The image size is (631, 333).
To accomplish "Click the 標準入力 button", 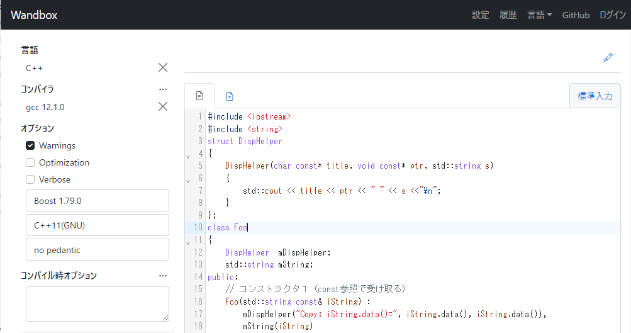I will tap(595, 96).
